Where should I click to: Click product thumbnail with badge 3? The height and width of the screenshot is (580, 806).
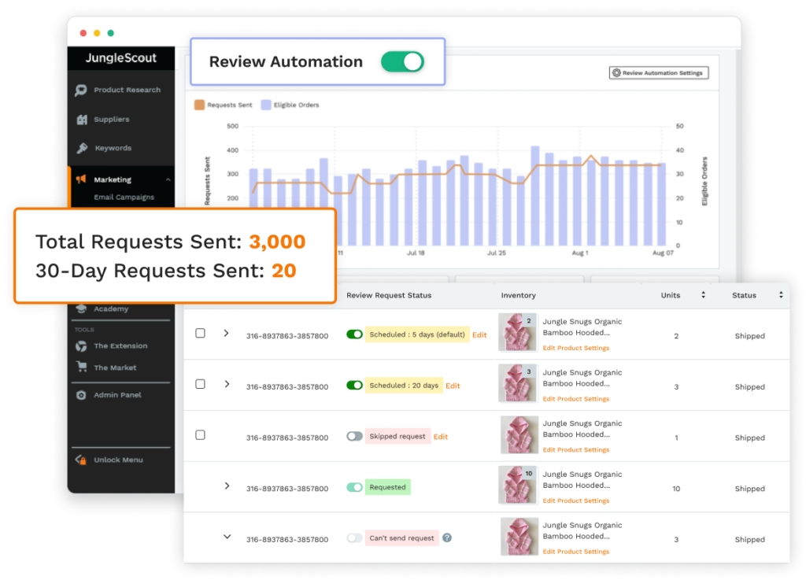click(x=518, y=383)
